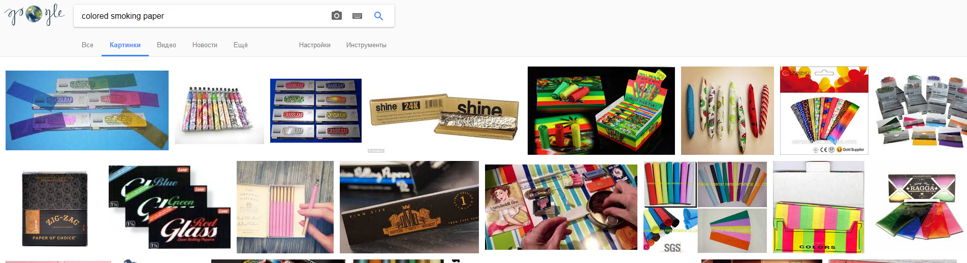967x263 pixels.
Task: Click the Google doodle logo
Action: 35,15
